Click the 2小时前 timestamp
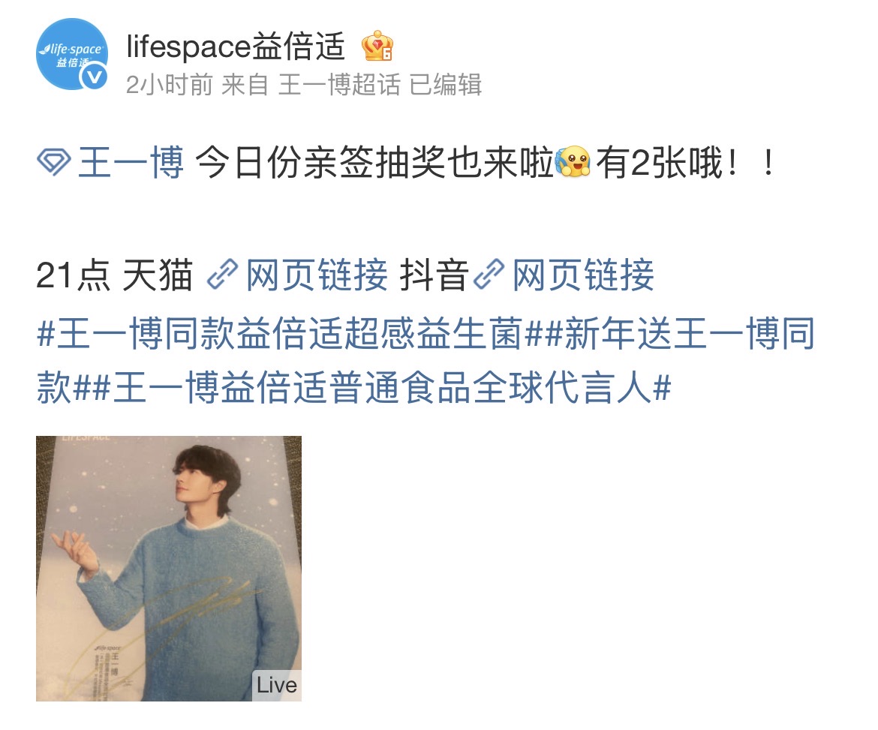This screenshot has width=878, height=730. [169, 85]
